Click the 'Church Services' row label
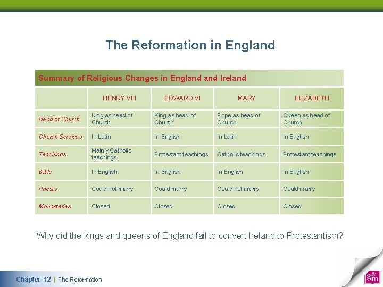Screen dimensions: 383x287 pos(60,137)
